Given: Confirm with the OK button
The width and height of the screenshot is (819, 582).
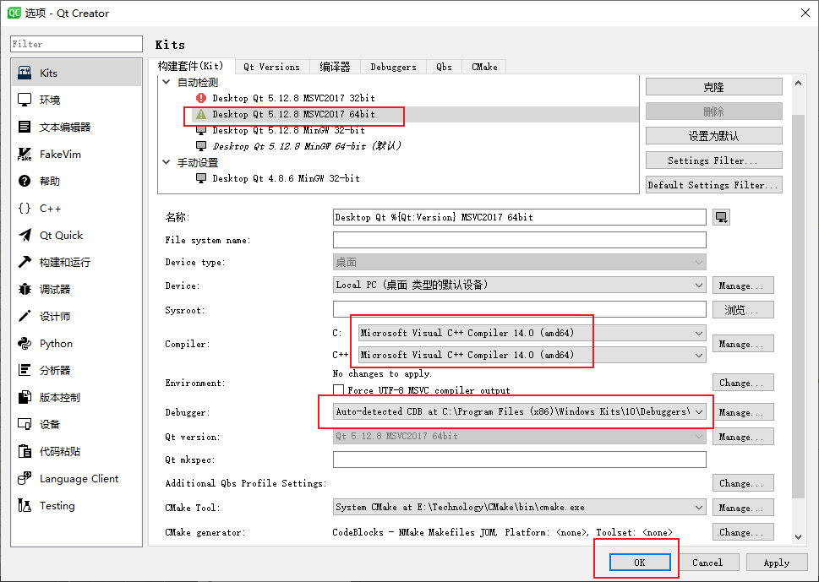Looking at the screenshot, I should 640,563.
